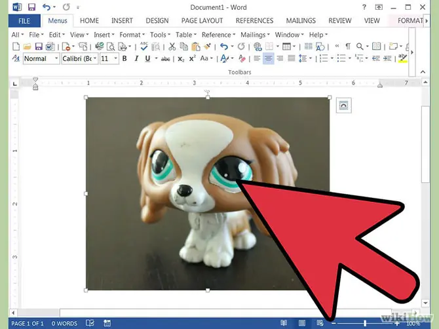Viewport: 439px width, 329px height.
Task: Click the word count in status bar
Action: 64,323
